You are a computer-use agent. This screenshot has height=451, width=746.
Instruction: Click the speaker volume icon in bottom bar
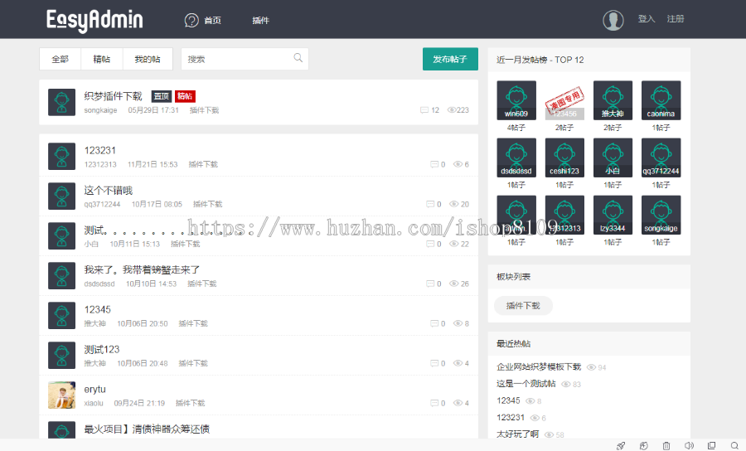(688, 445)
